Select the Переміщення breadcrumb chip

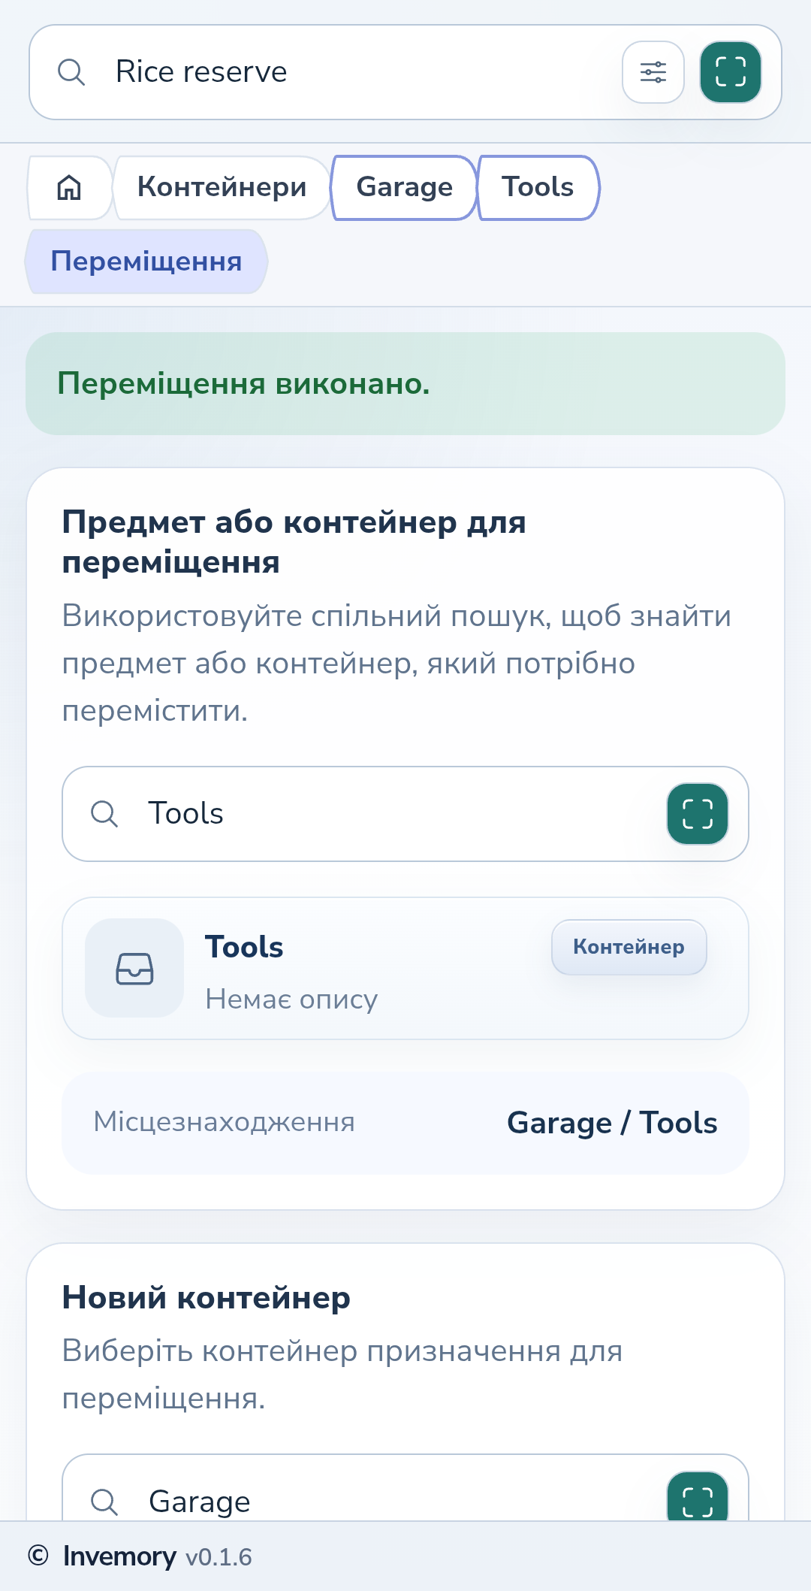pyautogui.click(x=146, y=262)
